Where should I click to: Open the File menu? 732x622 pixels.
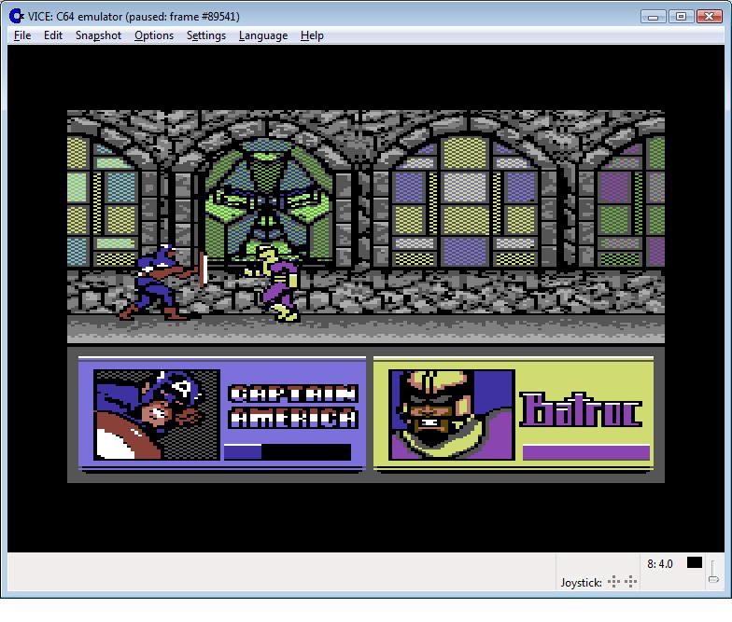22,35
